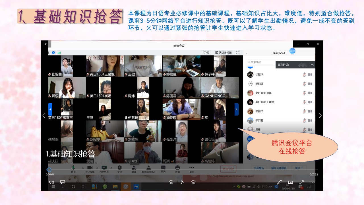Viewport: 364px width, 205px height.
Task: Go to the previous slide with left chevron
Action: (44, 116)
